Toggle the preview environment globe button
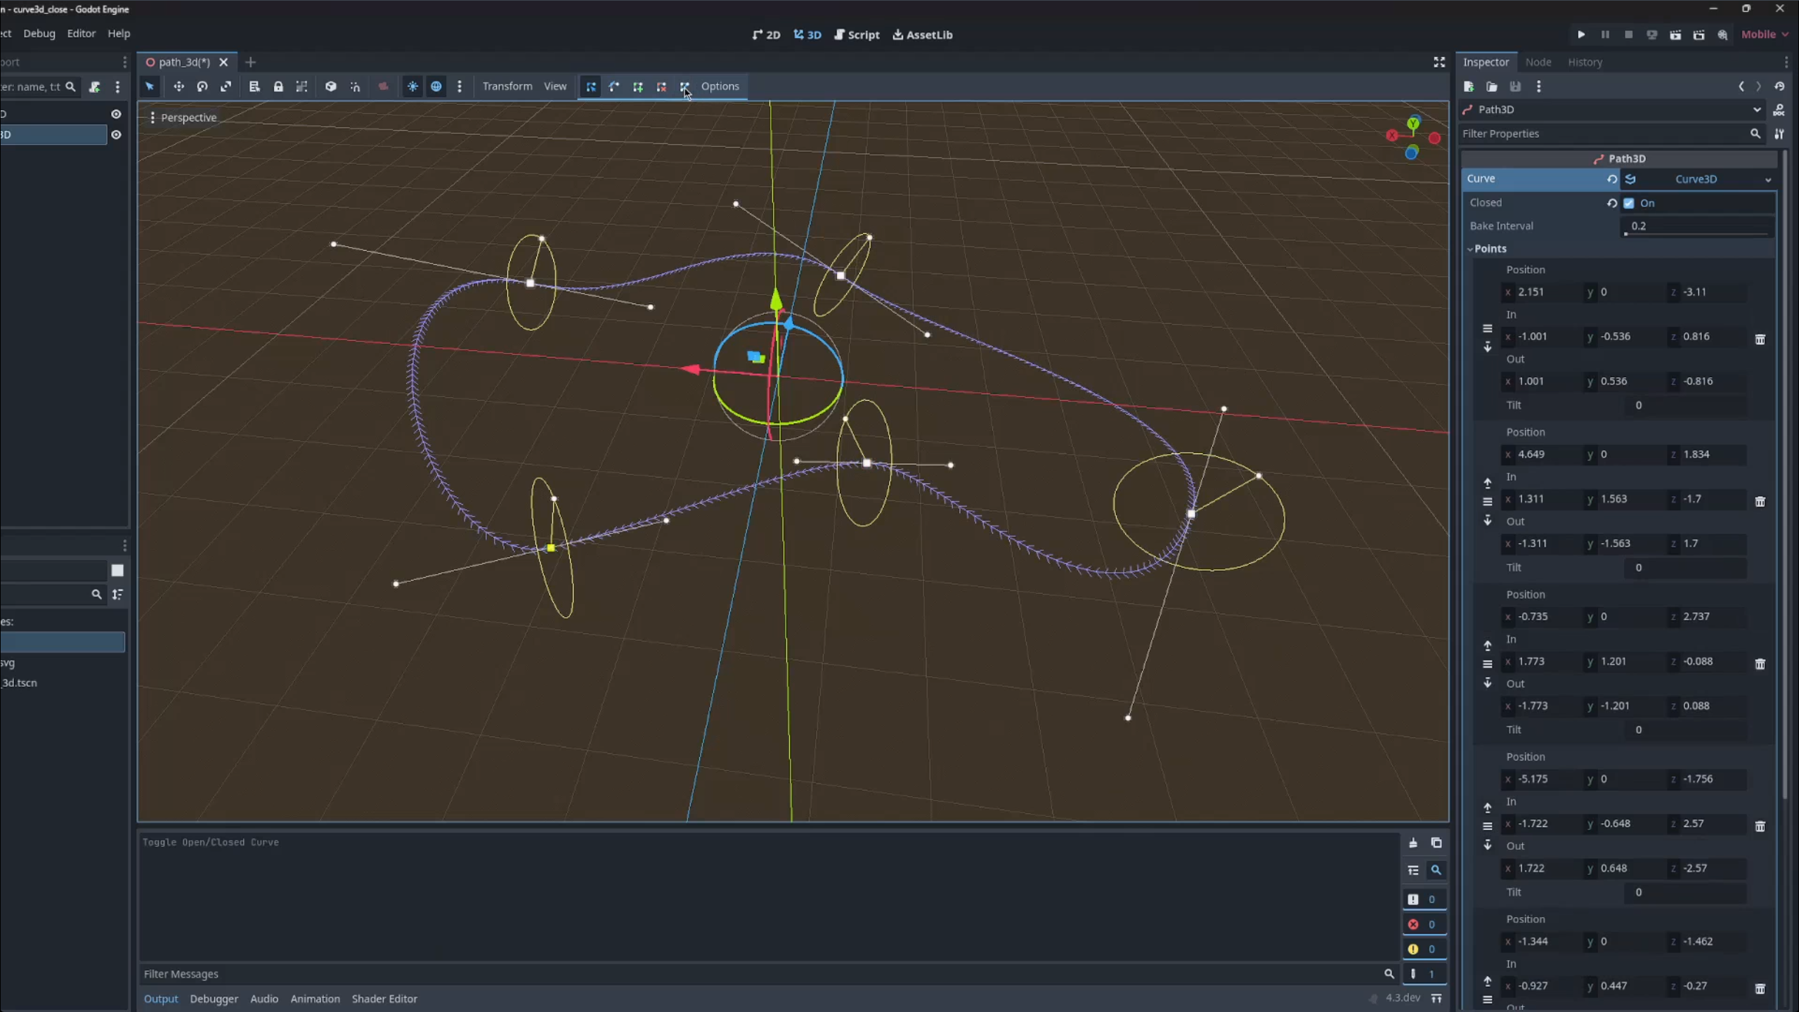Screen dimensions: 1799x1012 [436, 86]
